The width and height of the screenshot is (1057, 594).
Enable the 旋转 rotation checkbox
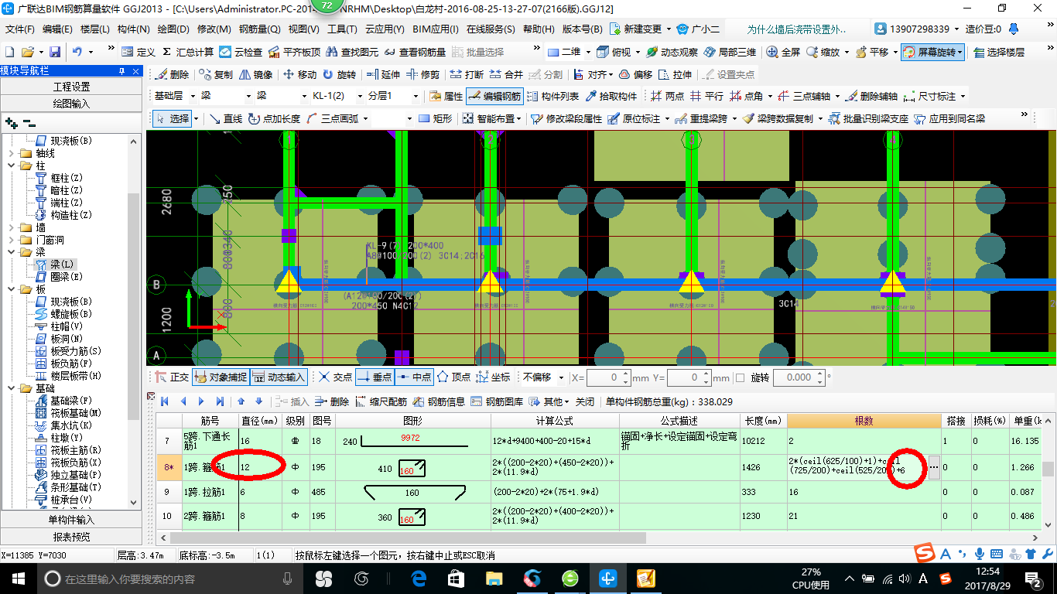740,377
